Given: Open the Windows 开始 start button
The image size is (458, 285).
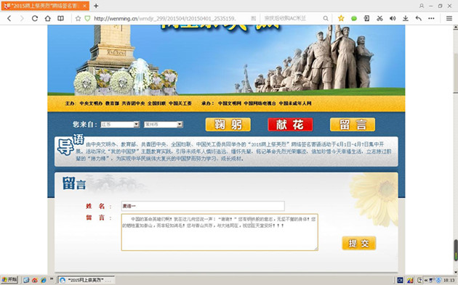Looking at the screenshot, I should 9,280.
